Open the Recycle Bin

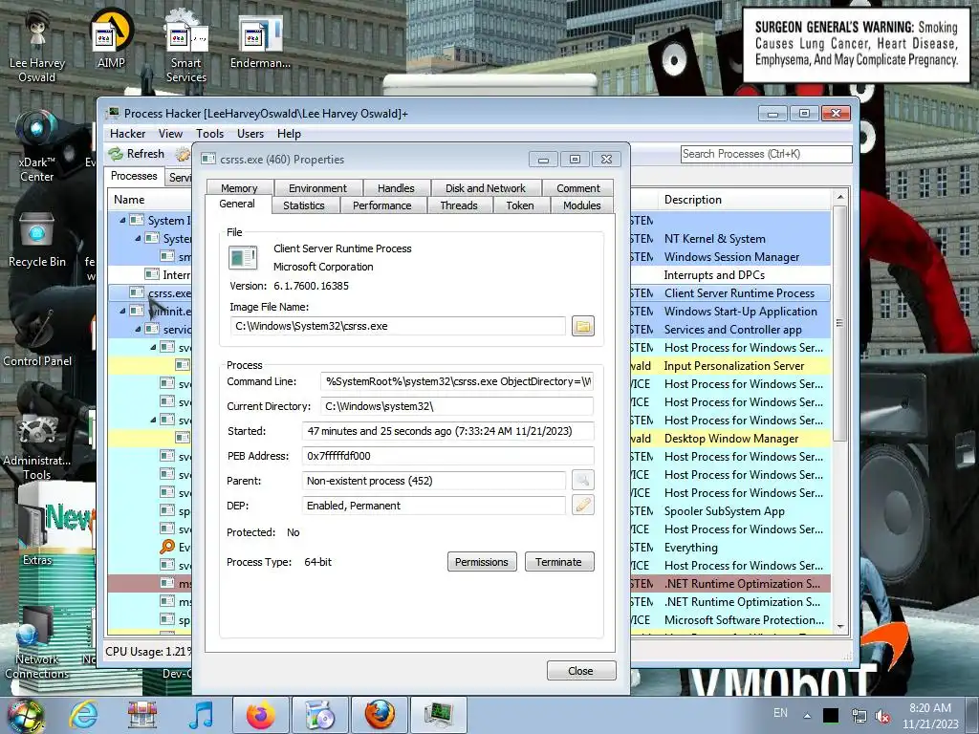coord(37,240)
